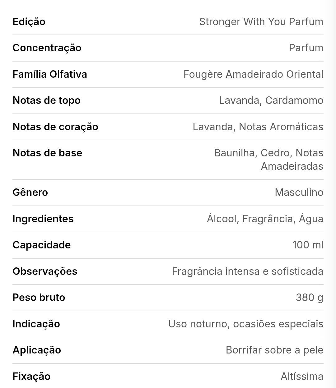Select 'Fougère Amadeirado Oriental' text

pyautogui.click(x=253, y=75)
